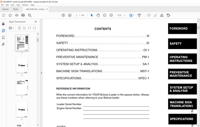
Task: Print the document with printer icon
Action: coord(23,15)
